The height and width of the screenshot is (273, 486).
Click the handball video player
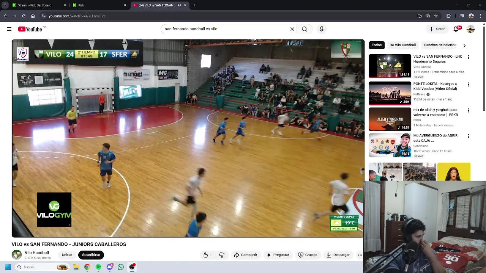click(188, 138)
